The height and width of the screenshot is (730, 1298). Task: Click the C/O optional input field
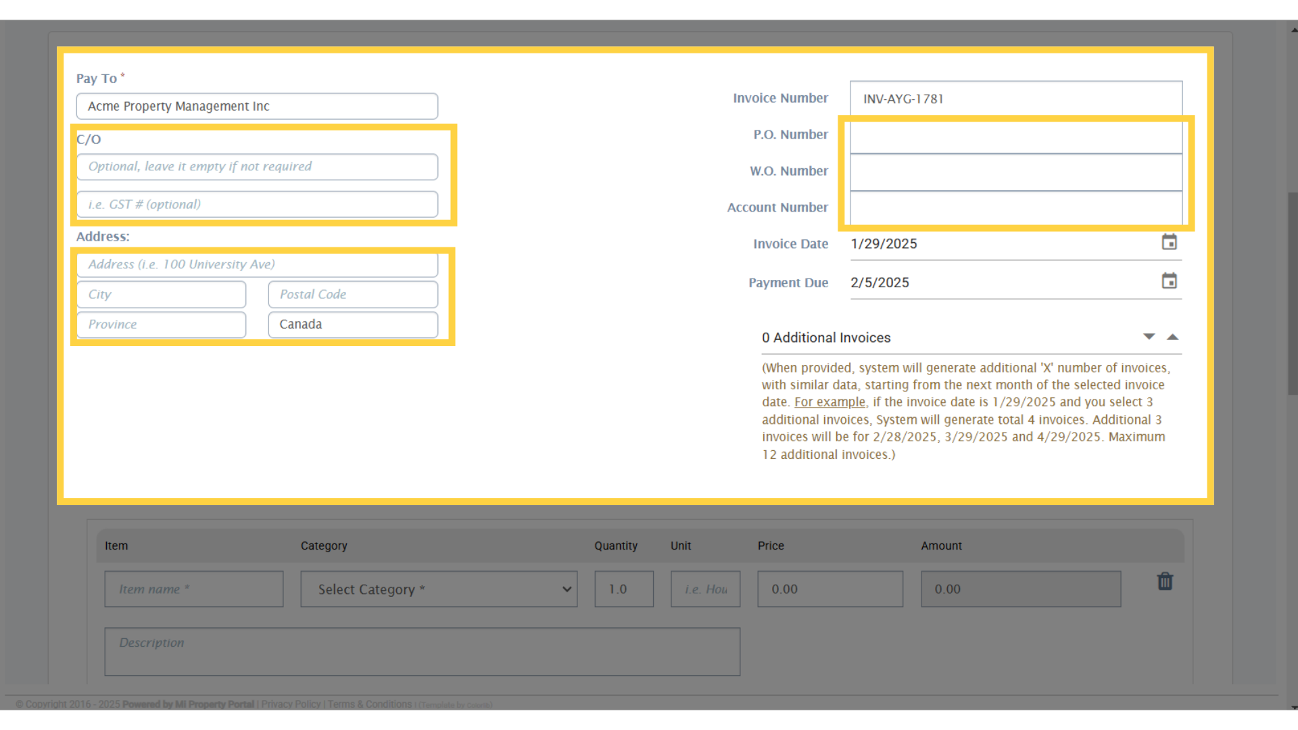(257, 167)
